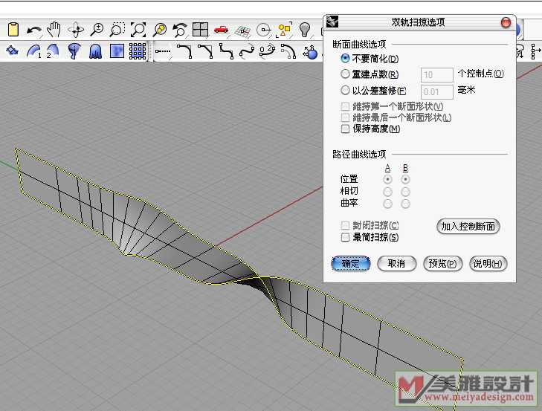Viewport: 542px width, 411px height.
Task: Click the Undo View Change icon
Action: pos(180,30)
